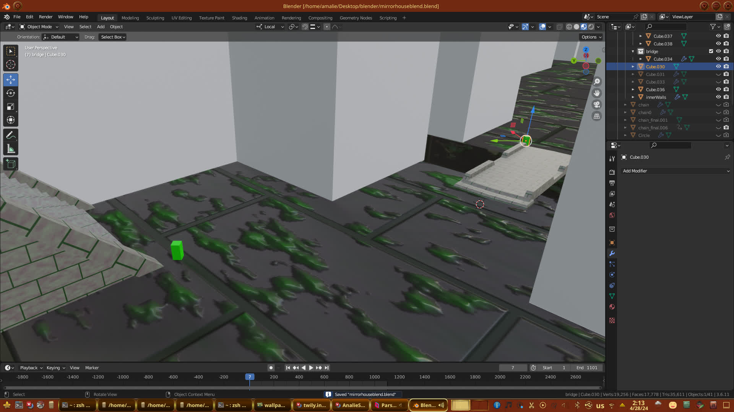Click the viewport Options button
The height and width of the screenshot is (412, 734).
(591, 37)
